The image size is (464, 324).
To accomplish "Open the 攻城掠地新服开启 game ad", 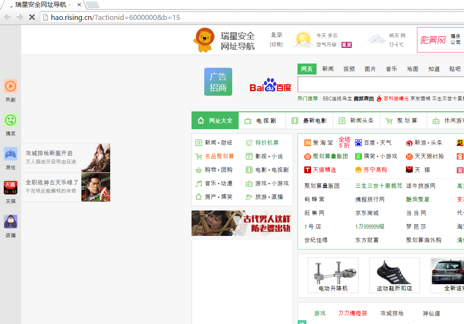I will pos(66,158).
